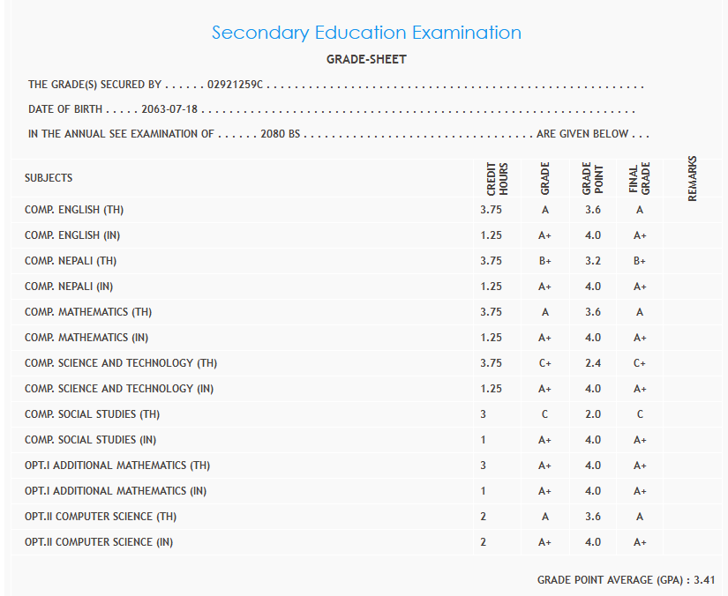Viewport: 728px width, 596px height.
Task: Click the CREDIT HOURS column header
Action: click(498, 179)
